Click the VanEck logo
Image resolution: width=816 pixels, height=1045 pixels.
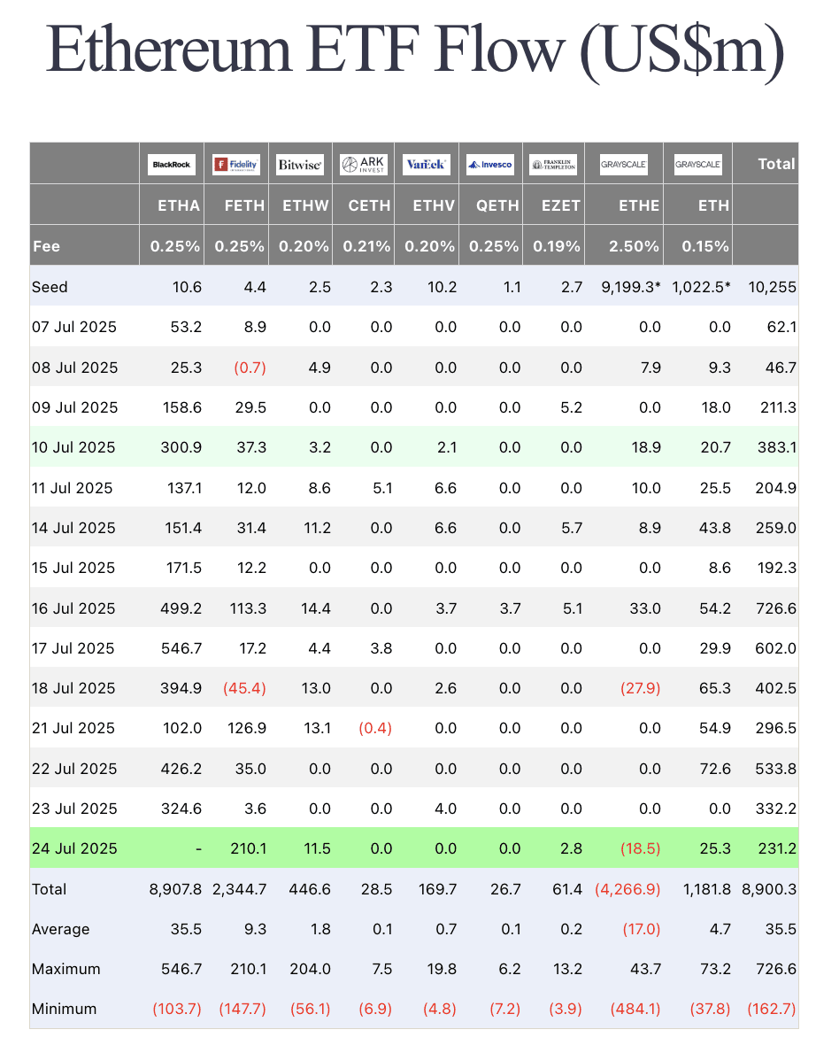click(x=427, y=164)
